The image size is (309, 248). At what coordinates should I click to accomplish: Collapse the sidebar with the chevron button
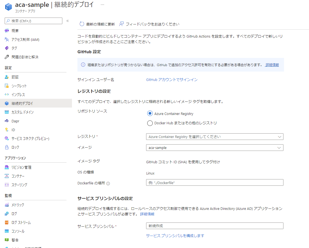click(x=68, y=20)
